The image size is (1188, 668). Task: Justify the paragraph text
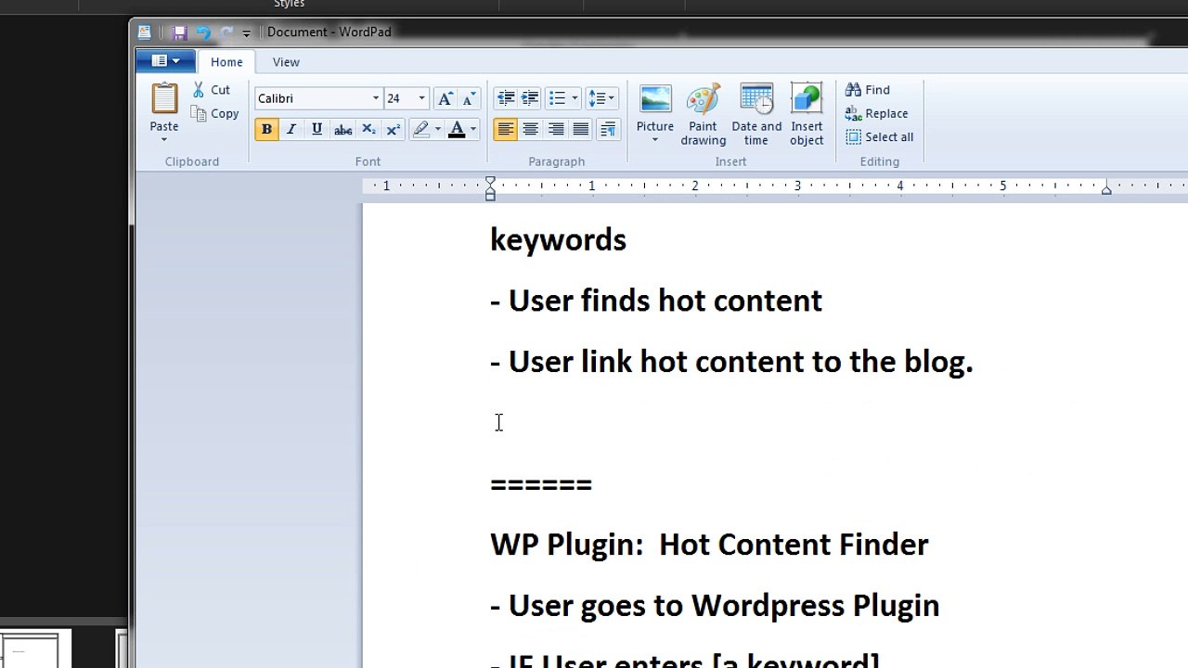[581, 130]
